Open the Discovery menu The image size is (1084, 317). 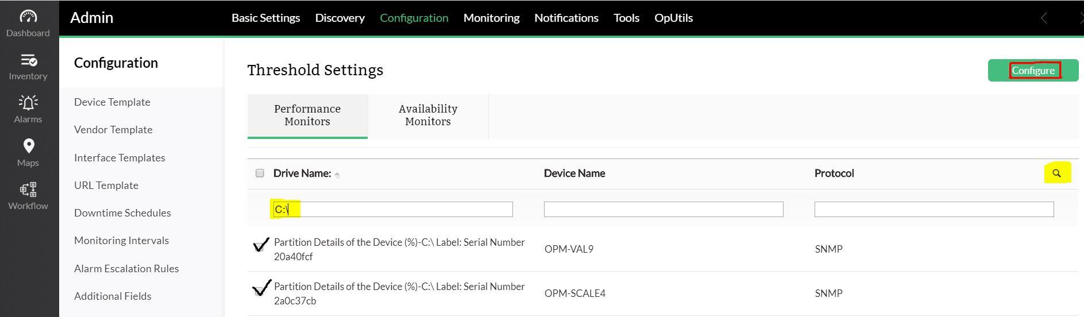coord(340,18)
